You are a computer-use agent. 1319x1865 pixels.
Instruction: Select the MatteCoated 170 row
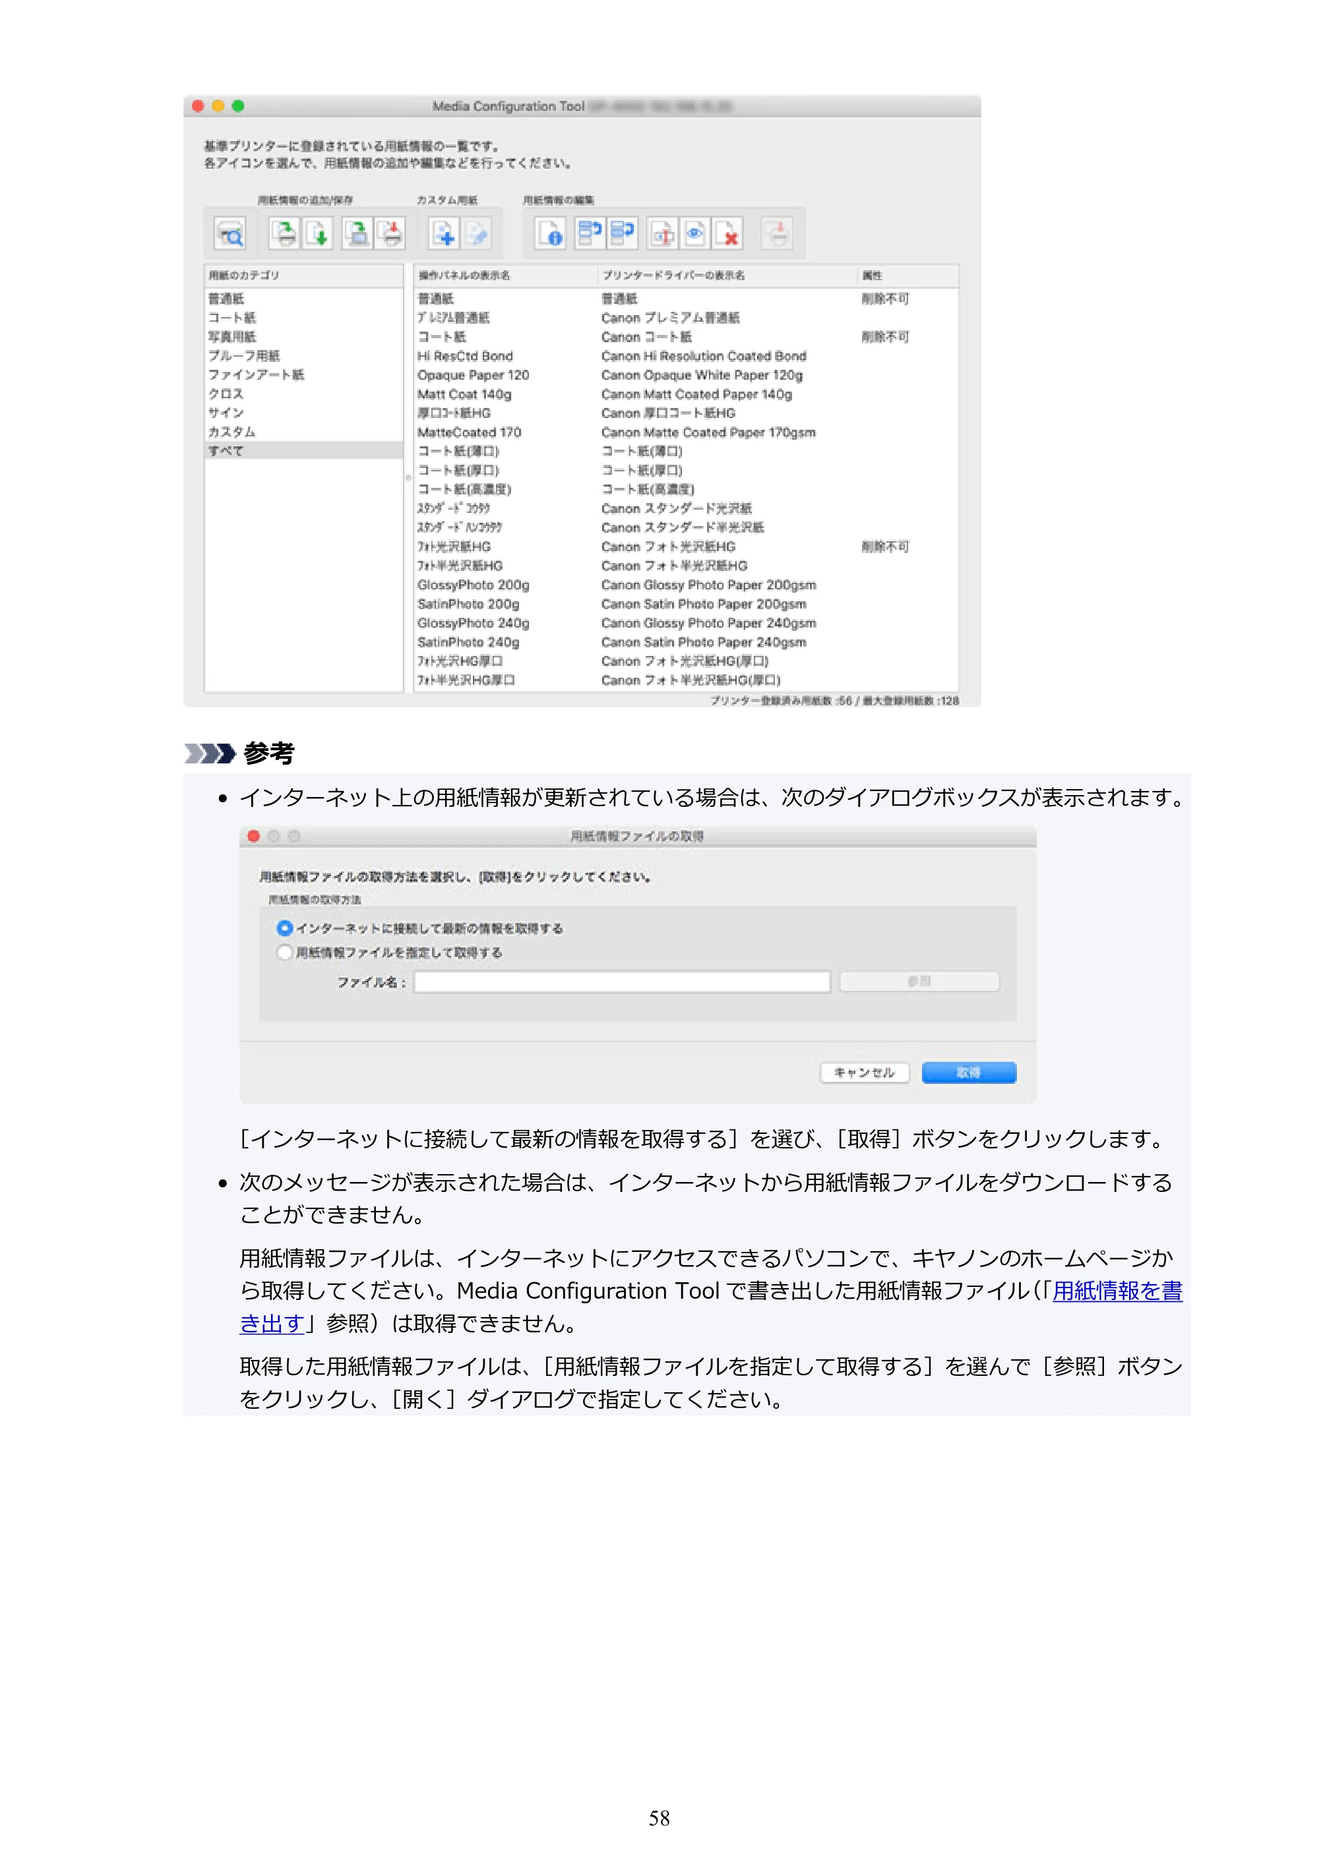686,432
